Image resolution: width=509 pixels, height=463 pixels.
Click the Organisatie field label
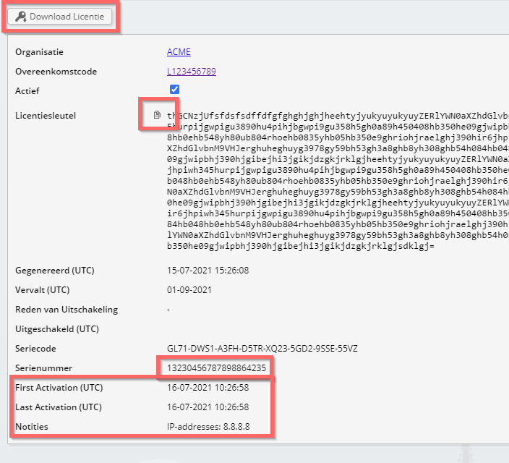(x=39, y=52)
